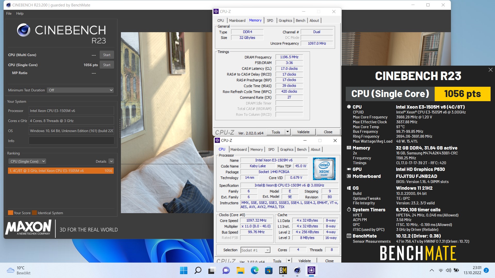This screenshot has width=495, height=278.
Task: Click the Processor field in Your System
Action: [x=71, y=111]
